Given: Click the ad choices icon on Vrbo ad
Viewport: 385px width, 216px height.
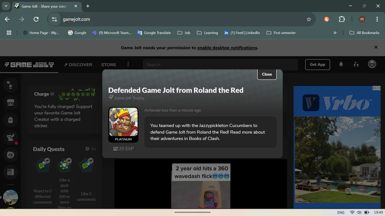Looking at the screenshot, I should click(374, 88).
